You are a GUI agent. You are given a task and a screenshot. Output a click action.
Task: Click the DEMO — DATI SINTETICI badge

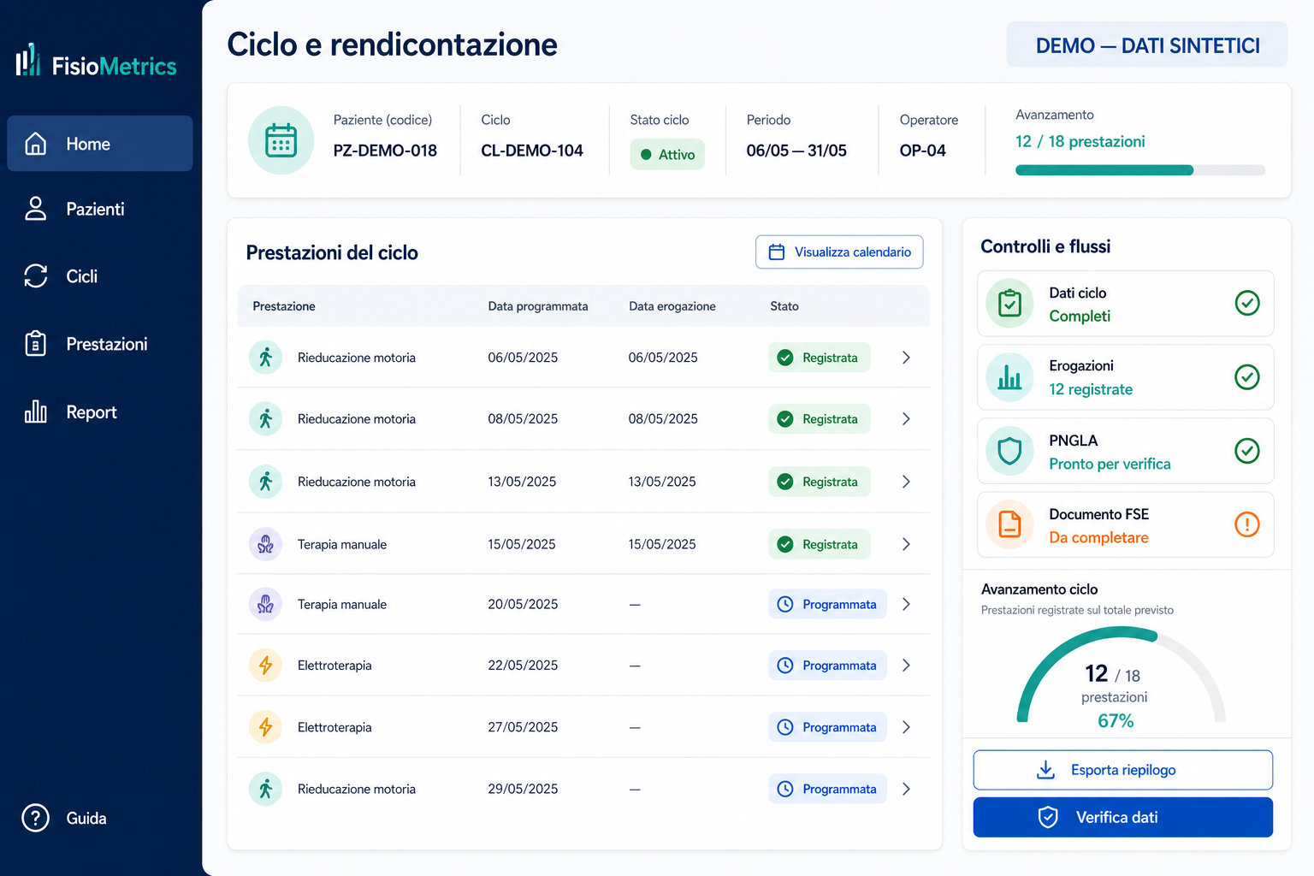click(1147, 44)
